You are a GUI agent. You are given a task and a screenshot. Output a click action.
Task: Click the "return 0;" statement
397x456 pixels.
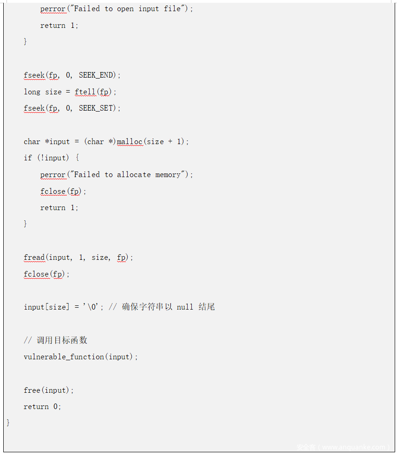(42, 407)
